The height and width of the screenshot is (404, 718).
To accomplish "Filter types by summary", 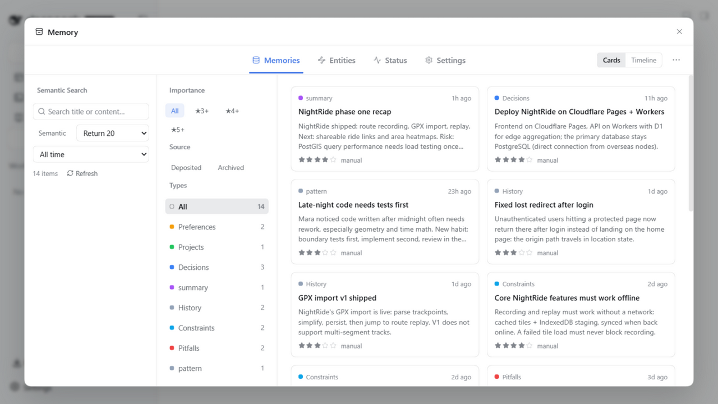I will click(x=217, y=287).
